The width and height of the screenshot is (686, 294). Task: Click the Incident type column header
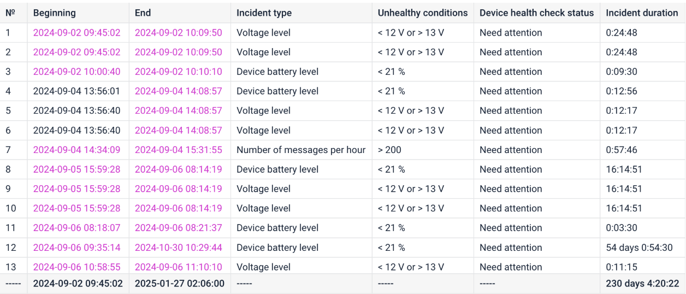264,13
